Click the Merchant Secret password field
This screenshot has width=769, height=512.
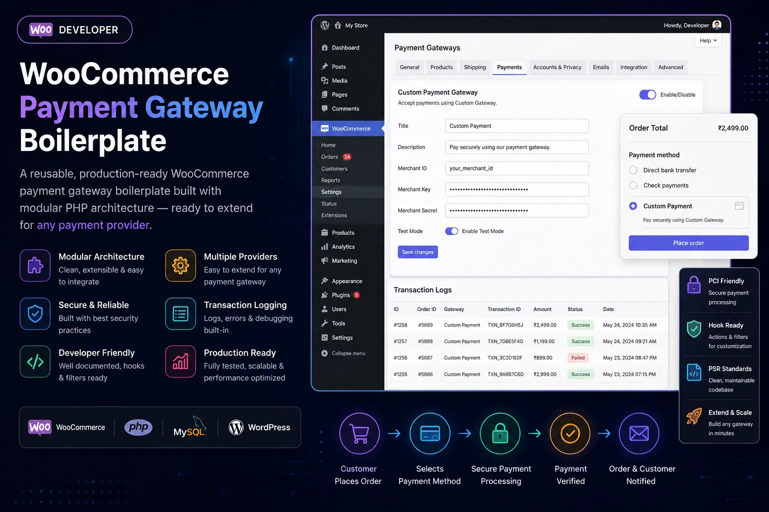click(517, 210)
